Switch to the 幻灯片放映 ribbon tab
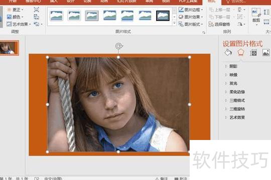The height and width of the screenshot is (180, 271). point(126,1)
